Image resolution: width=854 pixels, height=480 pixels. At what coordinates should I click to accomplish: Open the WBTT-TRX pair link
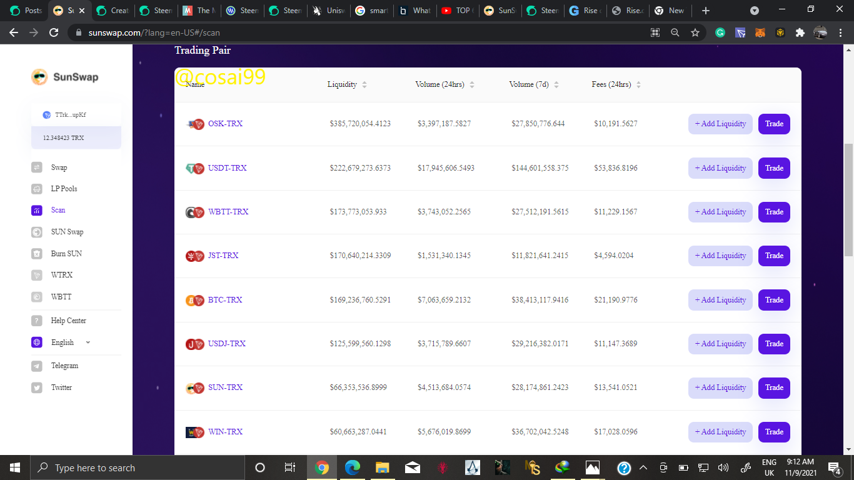228,212
